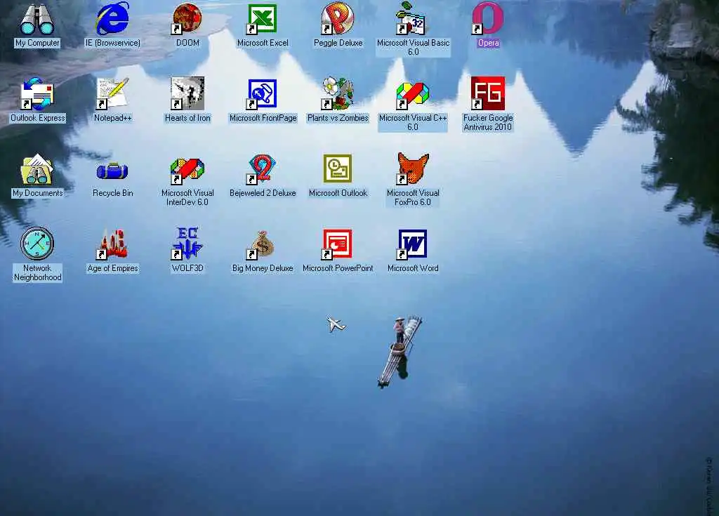Select the Outlook Express icon
The height and width of the screenshot is (516, 719).
38,94
